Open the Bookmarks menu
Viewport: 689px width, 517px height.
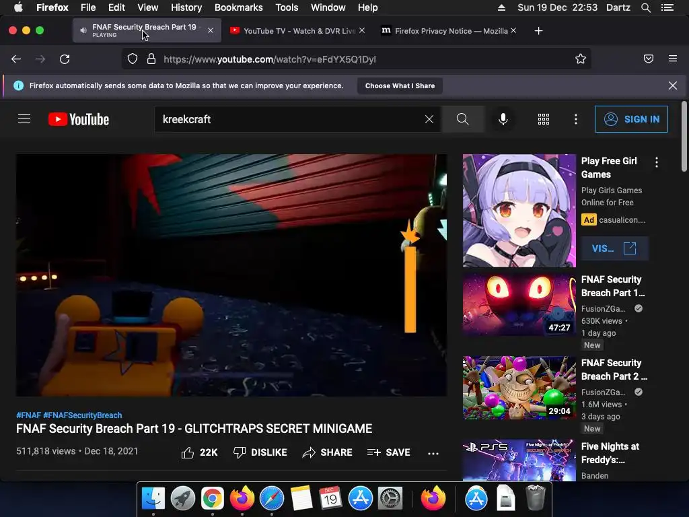pos(239,7)
